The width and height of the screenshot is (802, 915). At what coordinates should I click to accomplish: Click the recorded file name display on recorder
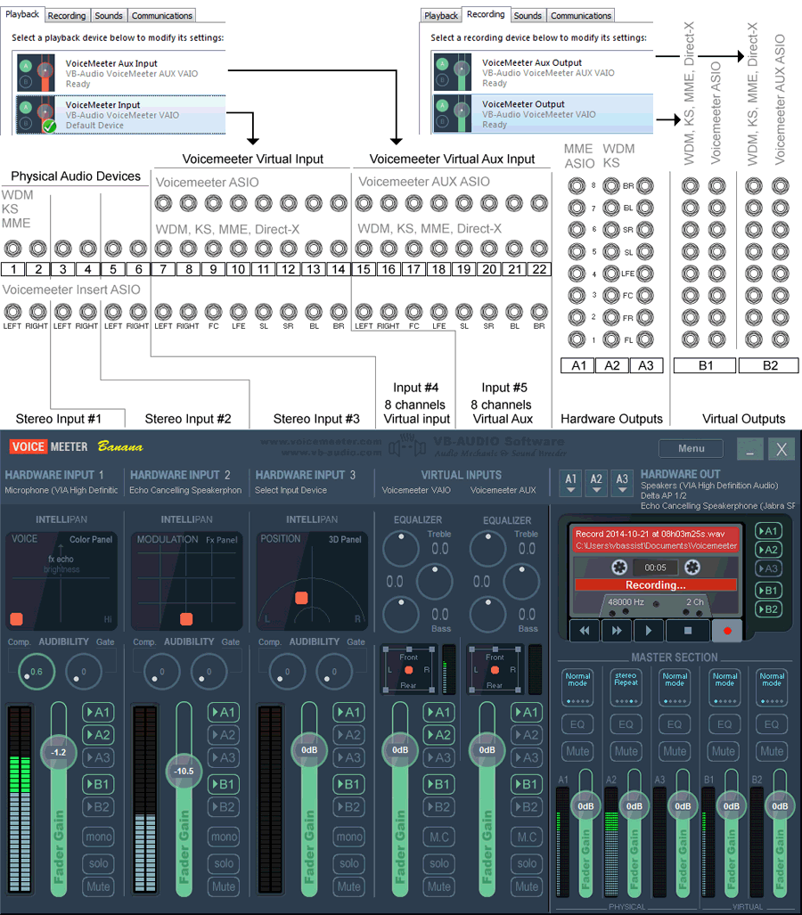656,539
